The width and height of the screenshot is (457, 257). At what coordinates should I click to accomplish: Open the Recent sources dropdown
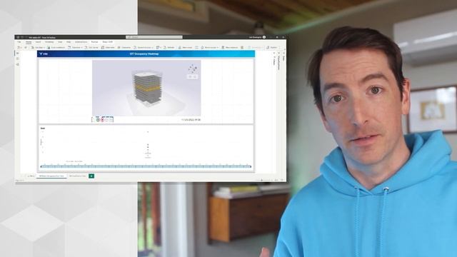pyautogui.click(x=143, y=47)
